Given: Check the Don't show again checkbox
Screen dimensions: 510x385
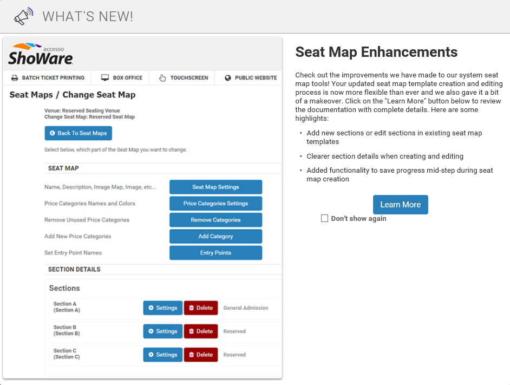Looking at the screenshot, I should (x=324, y=218).
